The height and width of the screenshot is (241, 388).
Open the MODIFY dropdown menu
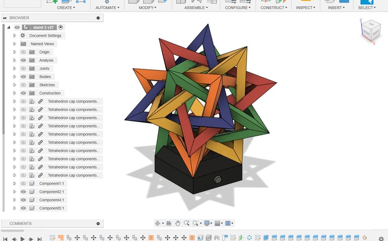147,8
